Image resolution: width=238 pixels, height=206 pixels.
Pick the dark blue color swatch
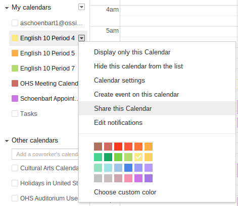(128, 168)
